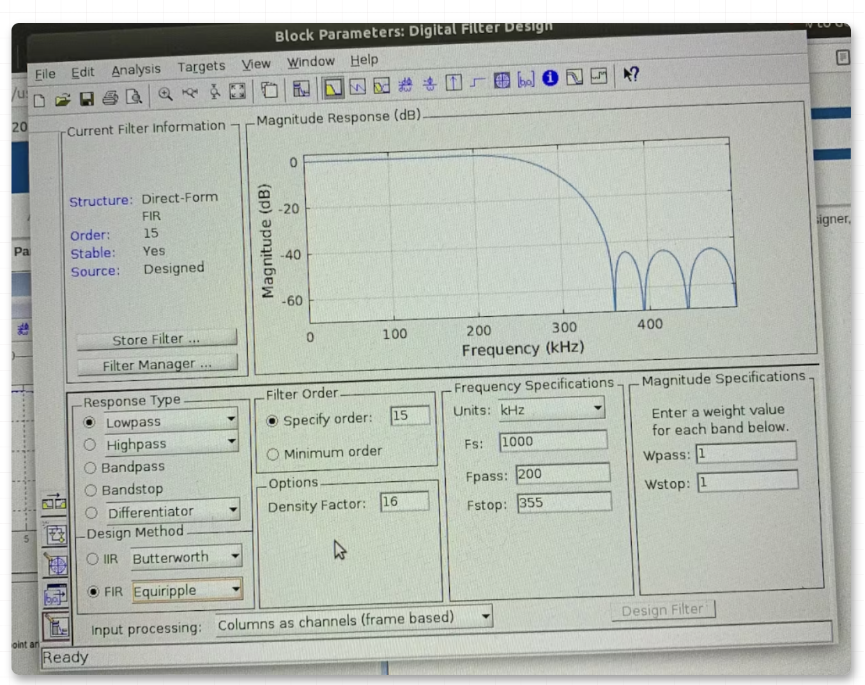Display the Phase Delay response
The height and width of the screenshot is (685, 865).
pyautogui.click(x=429, y=84)
